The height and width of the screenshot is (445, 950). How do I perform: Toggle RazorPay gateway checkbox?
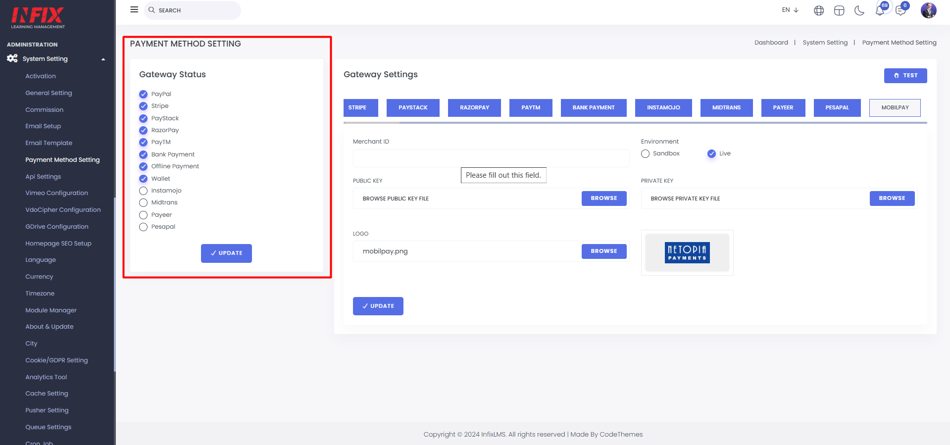coord(143,130)
